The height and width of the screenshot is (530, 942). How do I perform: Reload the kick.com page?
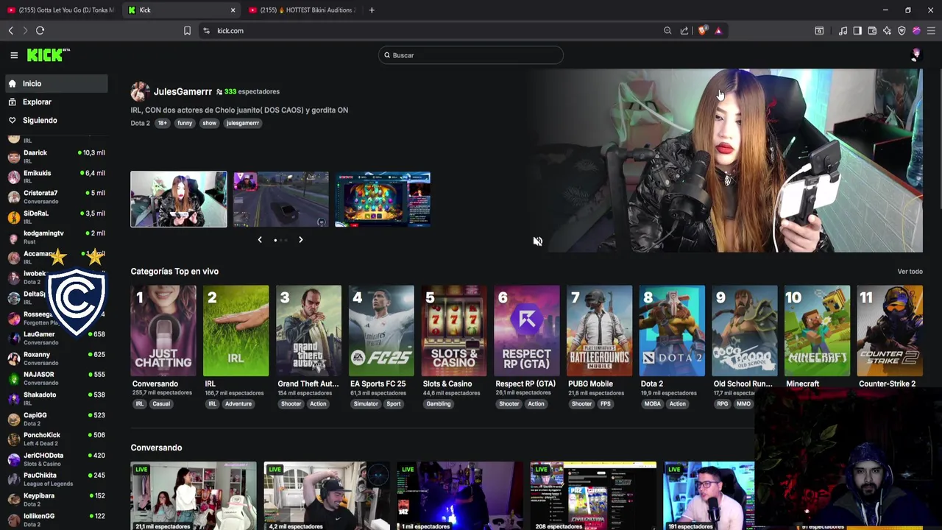click(x=40, y=31)
